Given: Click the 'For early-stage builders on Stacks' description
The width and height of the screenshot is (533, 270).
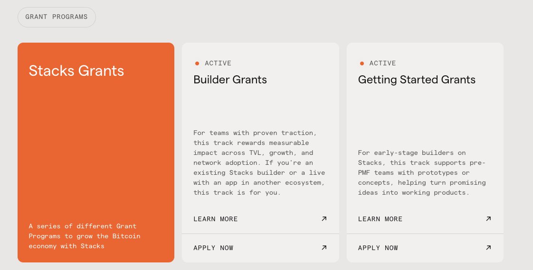Looking at the screenshot, I should (422, 173).
